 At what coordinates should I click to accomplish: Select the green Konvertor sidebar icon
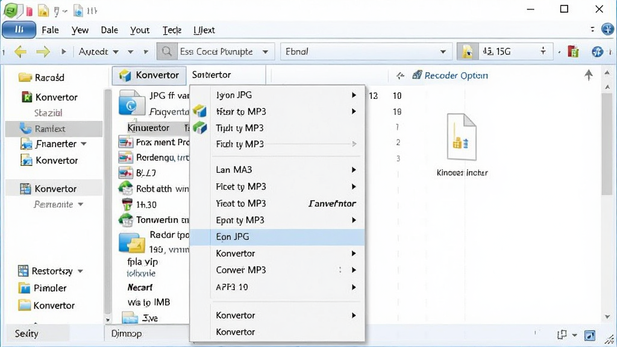click(27, 97)
